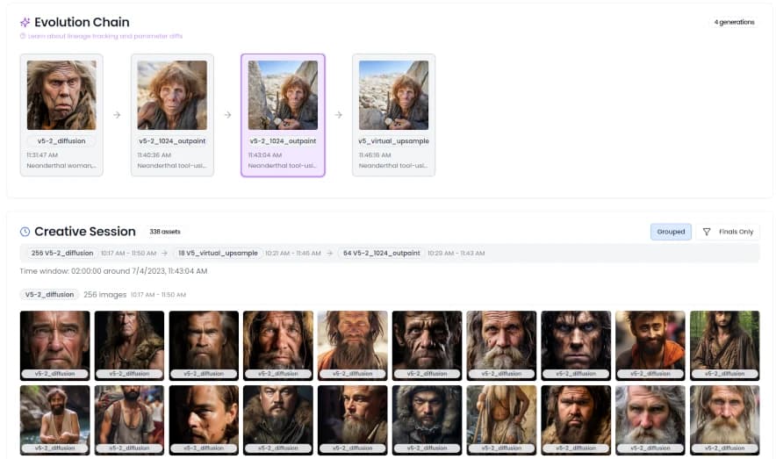Click the 11:31:47 AM timestamp
Viewport: 776px width, 459px height.
tap(42, 155)
